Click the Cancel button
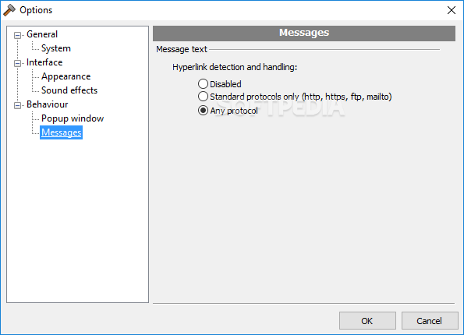 430,320
